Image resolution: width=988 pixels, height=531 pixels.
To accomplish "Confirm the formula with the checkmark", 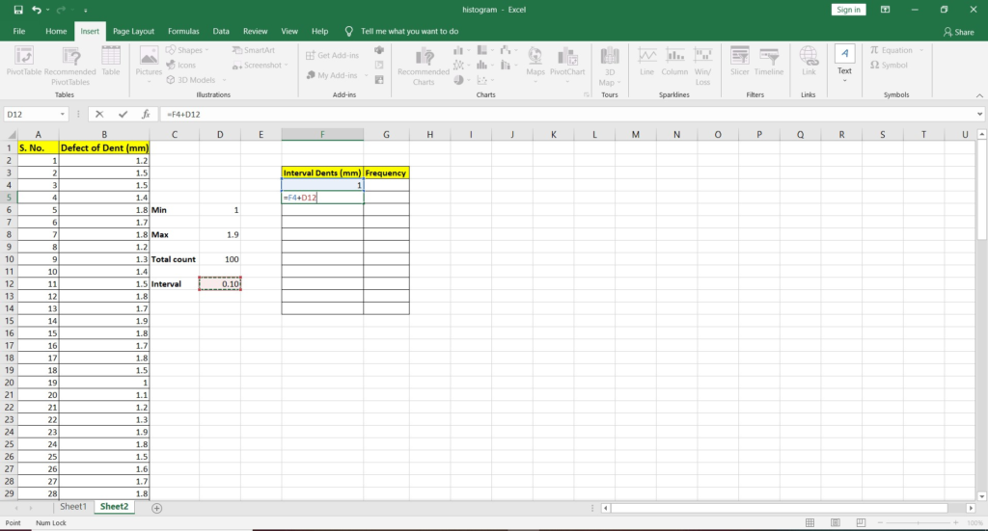I will pyautogui.click(x=123, y=114).
